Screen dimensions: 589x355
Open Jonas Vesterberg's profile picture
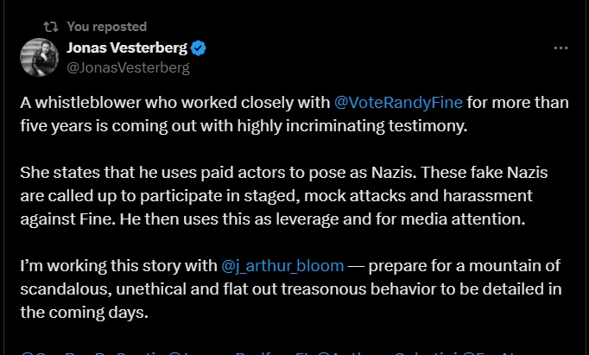(x=39, y=57)
